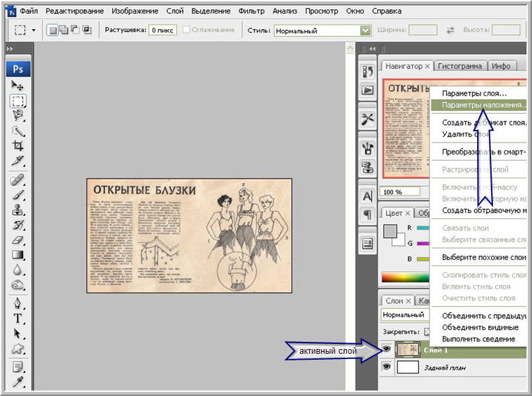Select the Lasso tool
This screenshot has height=396, width=532.
(18, 115)
